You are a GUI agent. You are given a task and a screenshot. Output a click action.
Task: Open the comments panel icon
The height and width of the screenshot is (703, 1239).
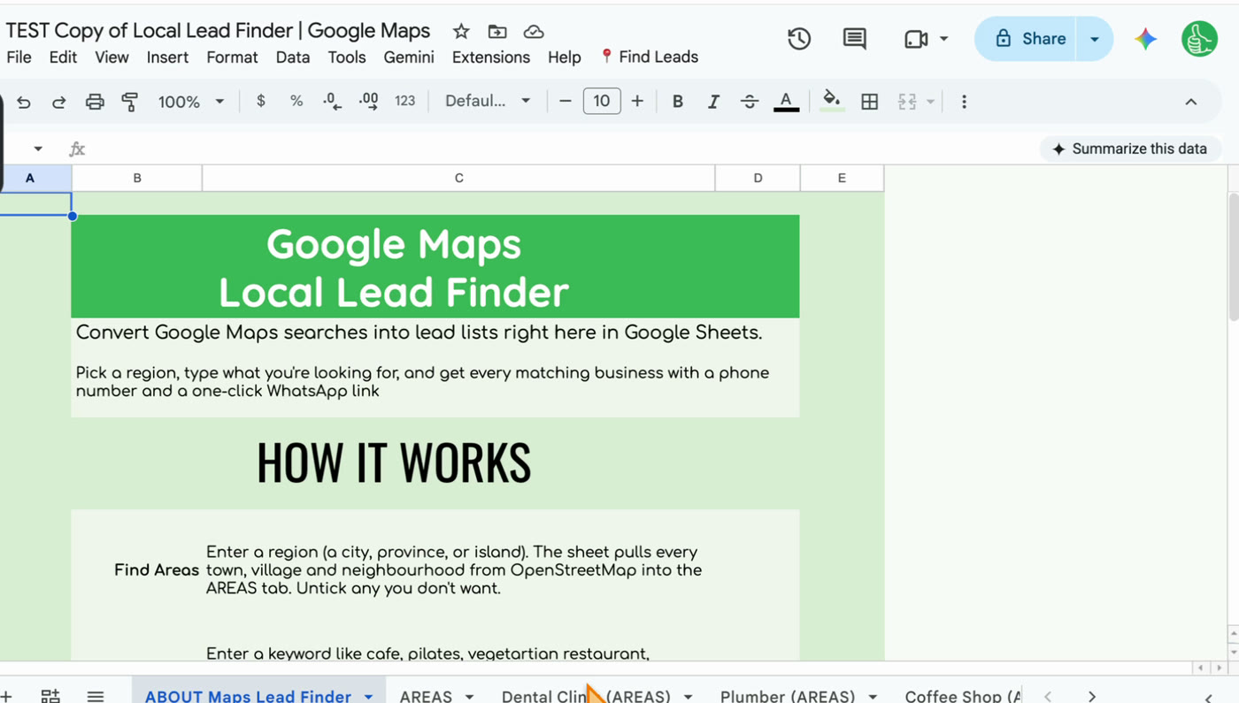tap(854, 39)
